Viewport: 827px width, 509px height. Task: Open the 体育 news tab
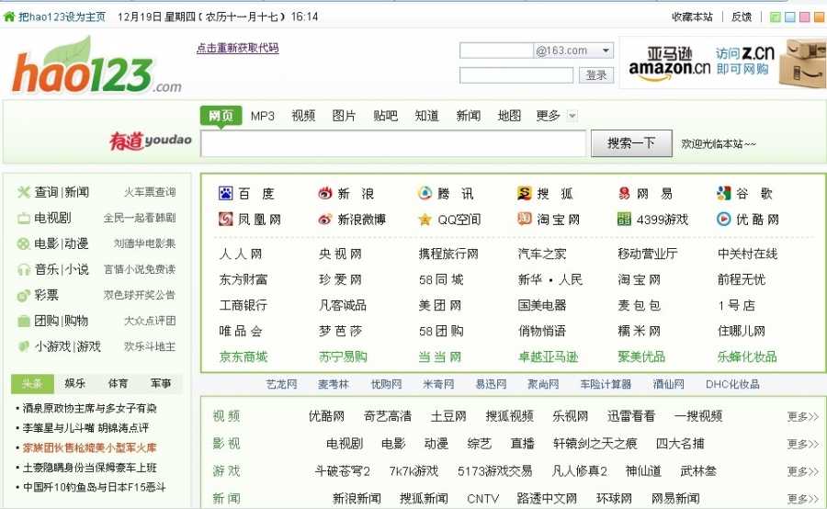coord(118,383)
